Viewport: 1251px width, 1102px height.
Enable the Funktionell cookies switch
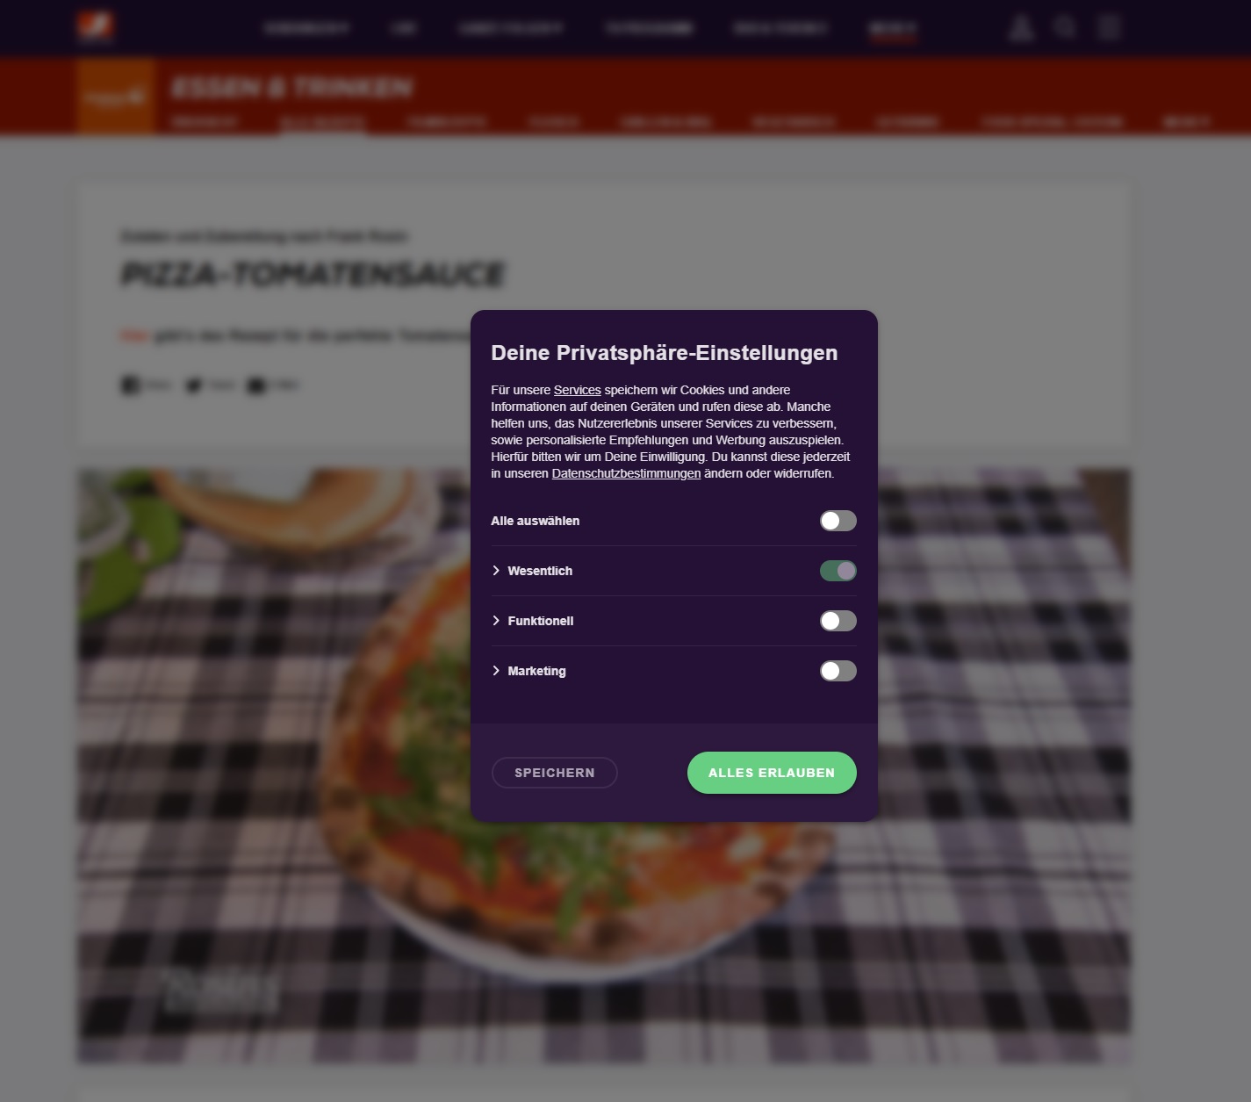(x=838, y=621)
